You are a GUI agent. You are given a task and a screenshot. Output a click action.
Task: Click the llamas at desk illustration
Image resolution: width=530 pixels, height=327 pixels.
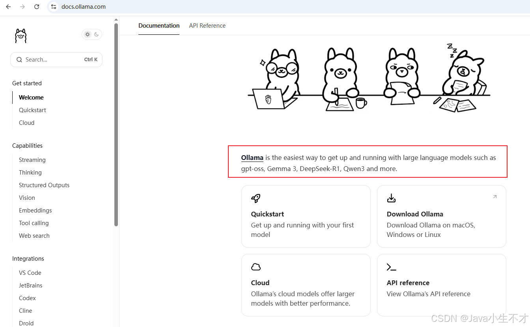click(369, 77)
